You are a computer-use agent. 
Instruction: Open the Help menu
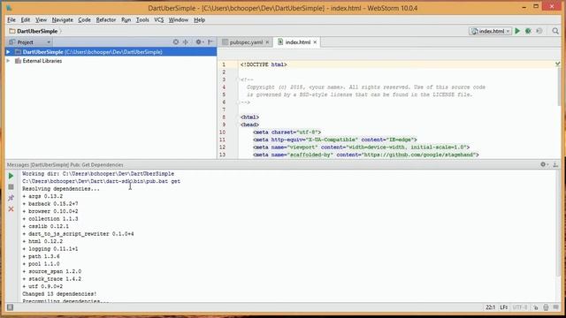(199, 19)
